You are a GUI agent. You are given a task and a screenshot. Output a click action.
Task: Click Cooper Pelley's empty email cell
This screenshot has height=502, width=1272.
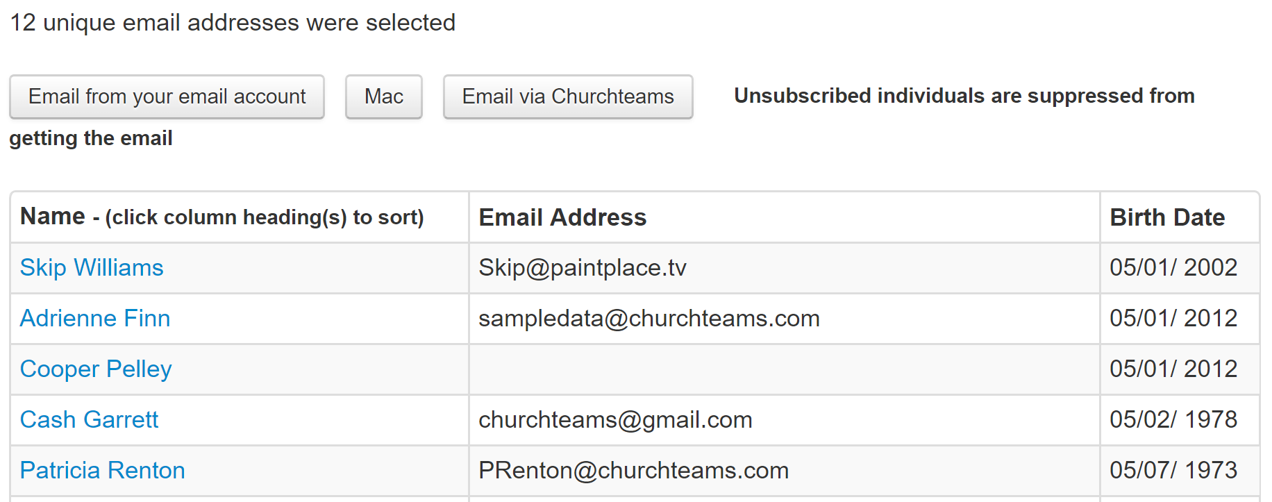pos(783,369)
